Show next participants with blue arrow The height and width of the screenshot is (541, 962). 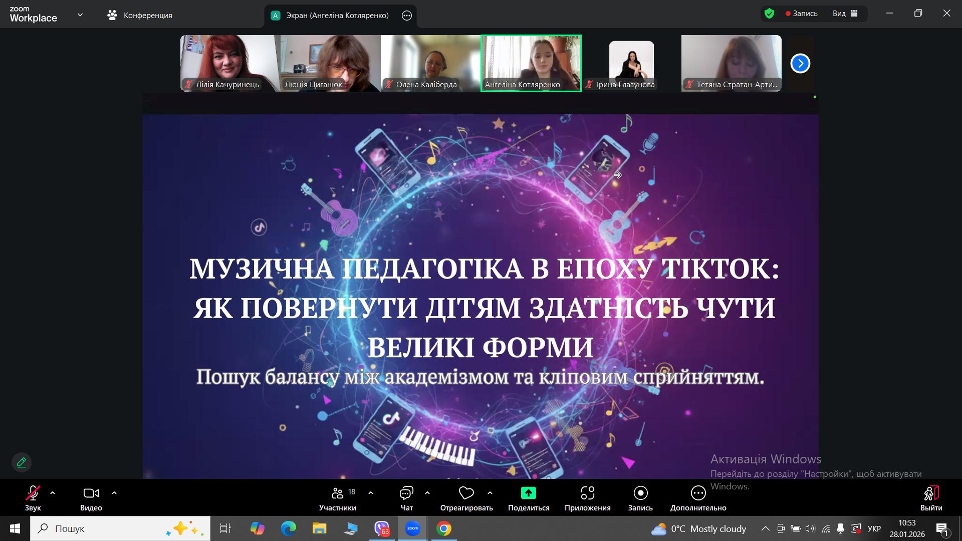800,63
